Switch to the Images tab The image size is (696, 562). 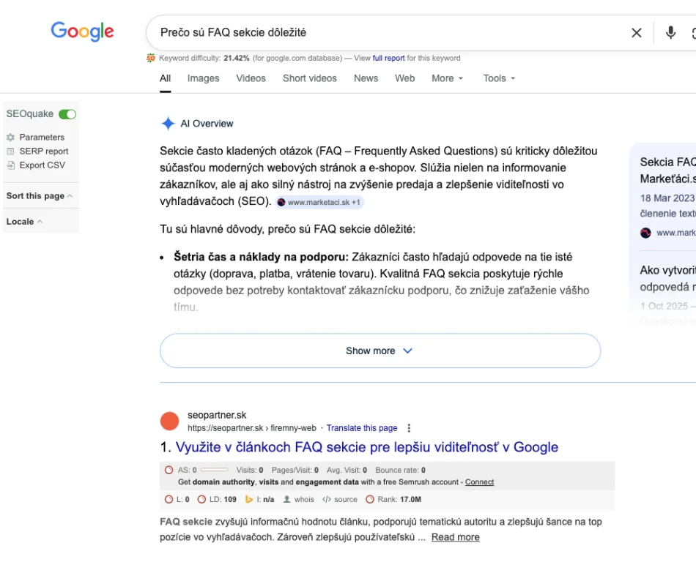pos(203,78)
